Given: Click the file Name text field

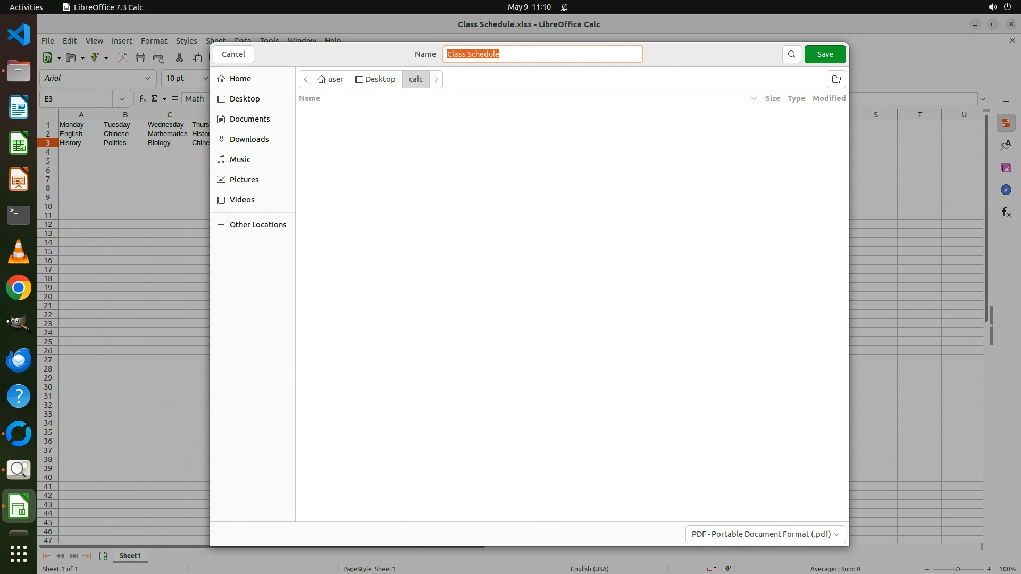Looking at the screenshot, I should [x=542, y=54].
